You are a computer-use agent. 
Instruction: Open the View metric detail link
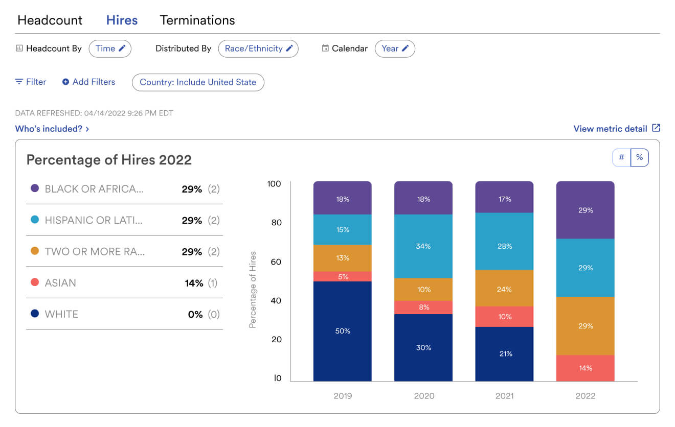pos(610,129)
